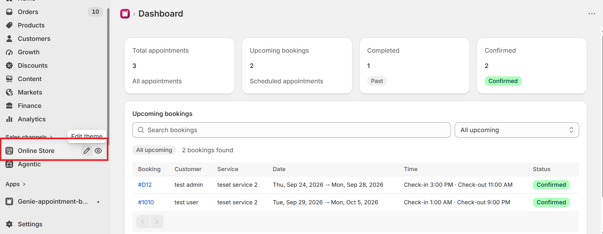Click the Edit theme pencil icon
The image size is (603, 234).
86,151
